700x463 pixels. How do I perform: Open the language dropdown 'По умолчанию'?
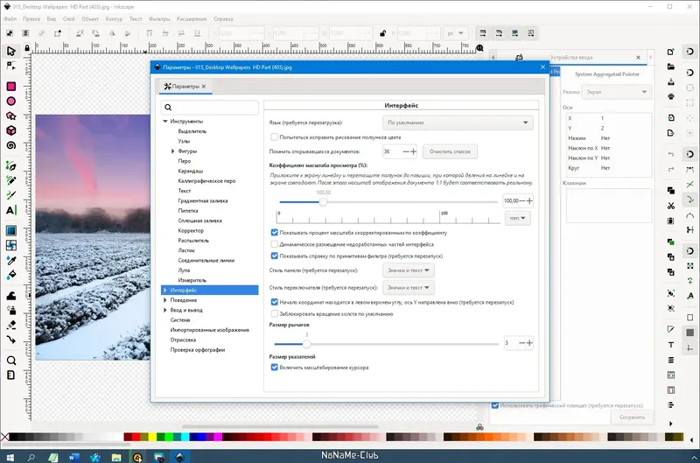pyautogui.click(x=458, y=123)
